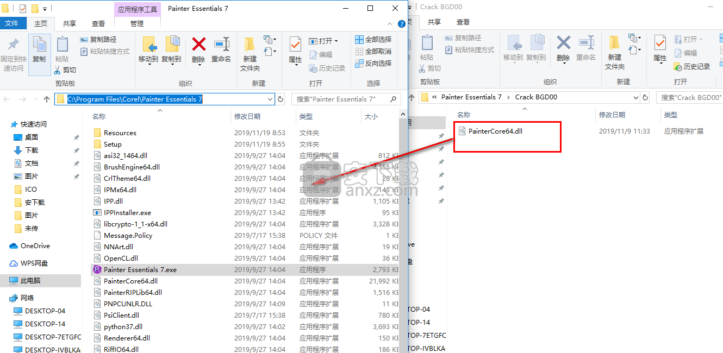The width and height of the screenshot is (723, 353).
Task: Click the Refresh button in front window
Action: click(281, 99)
